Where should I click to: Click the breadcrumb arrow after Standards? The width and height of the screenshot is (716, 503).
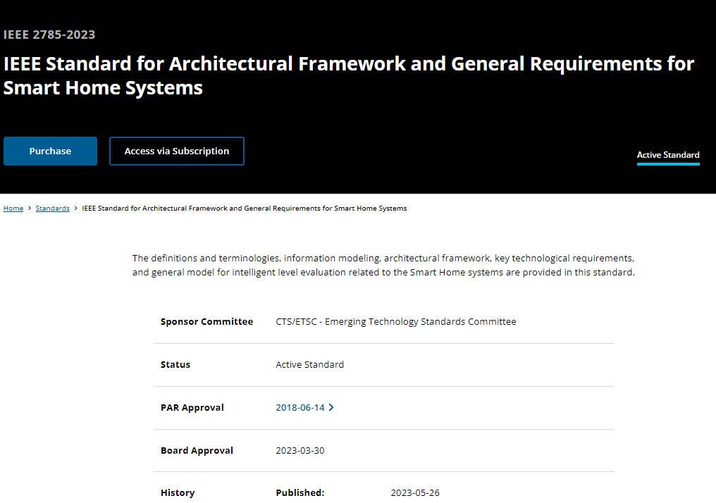point(76,208)
